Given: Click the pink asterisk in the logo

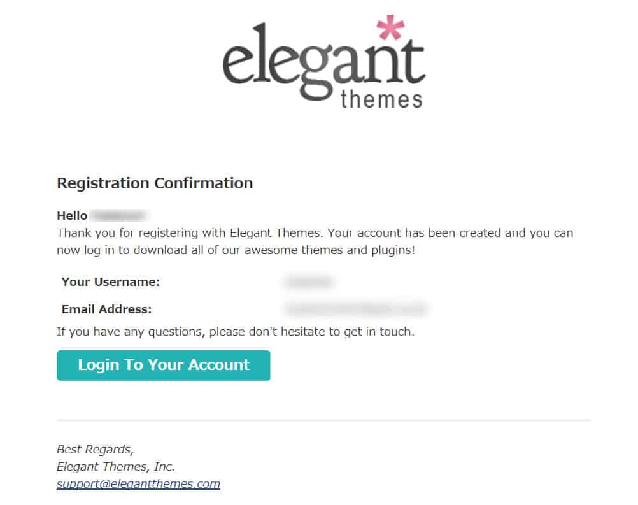Looking at the screenshot, I should tap(390, 27).
